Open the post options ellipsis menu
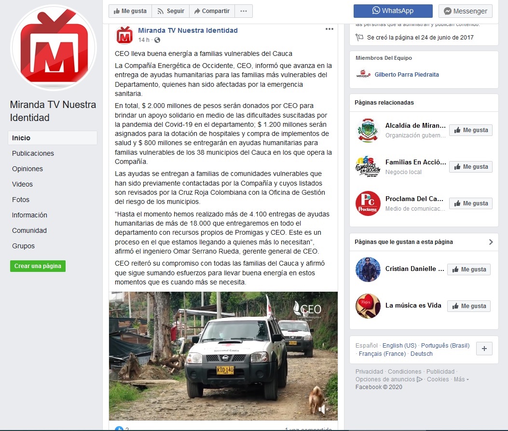 coord(329,29)
